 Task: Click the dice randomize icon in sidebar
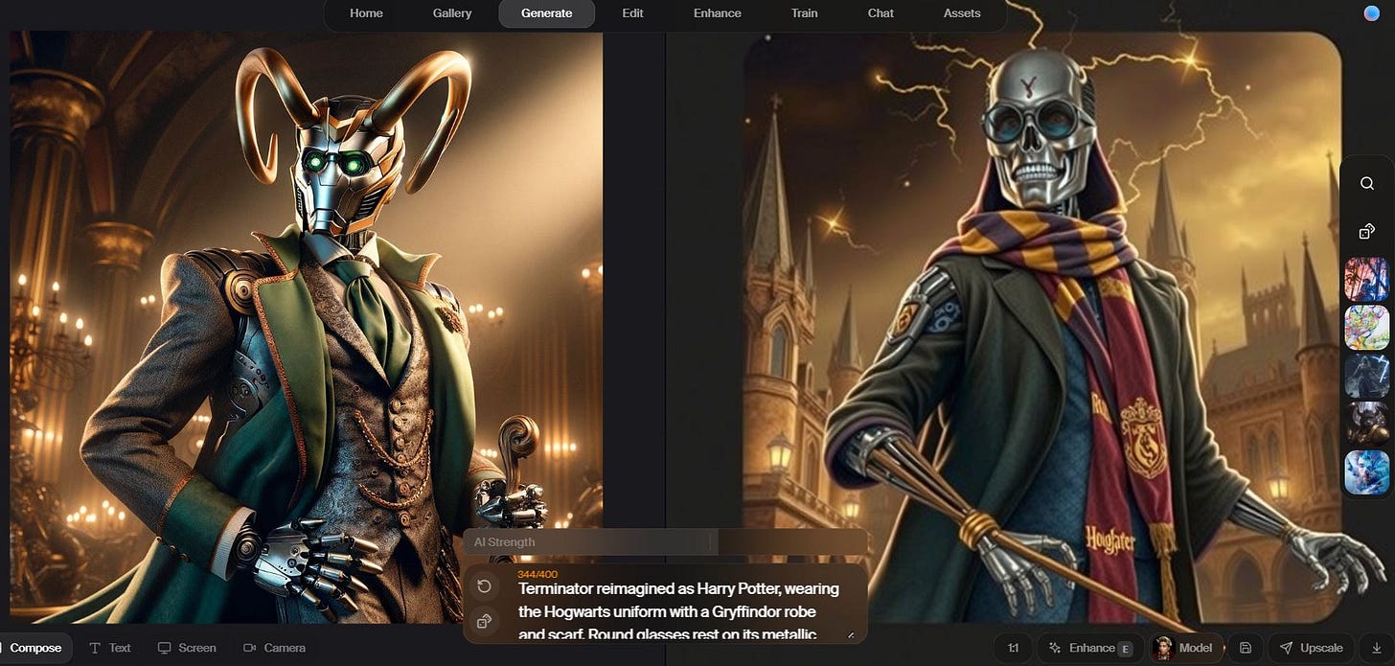click(x=1367, y=231)
